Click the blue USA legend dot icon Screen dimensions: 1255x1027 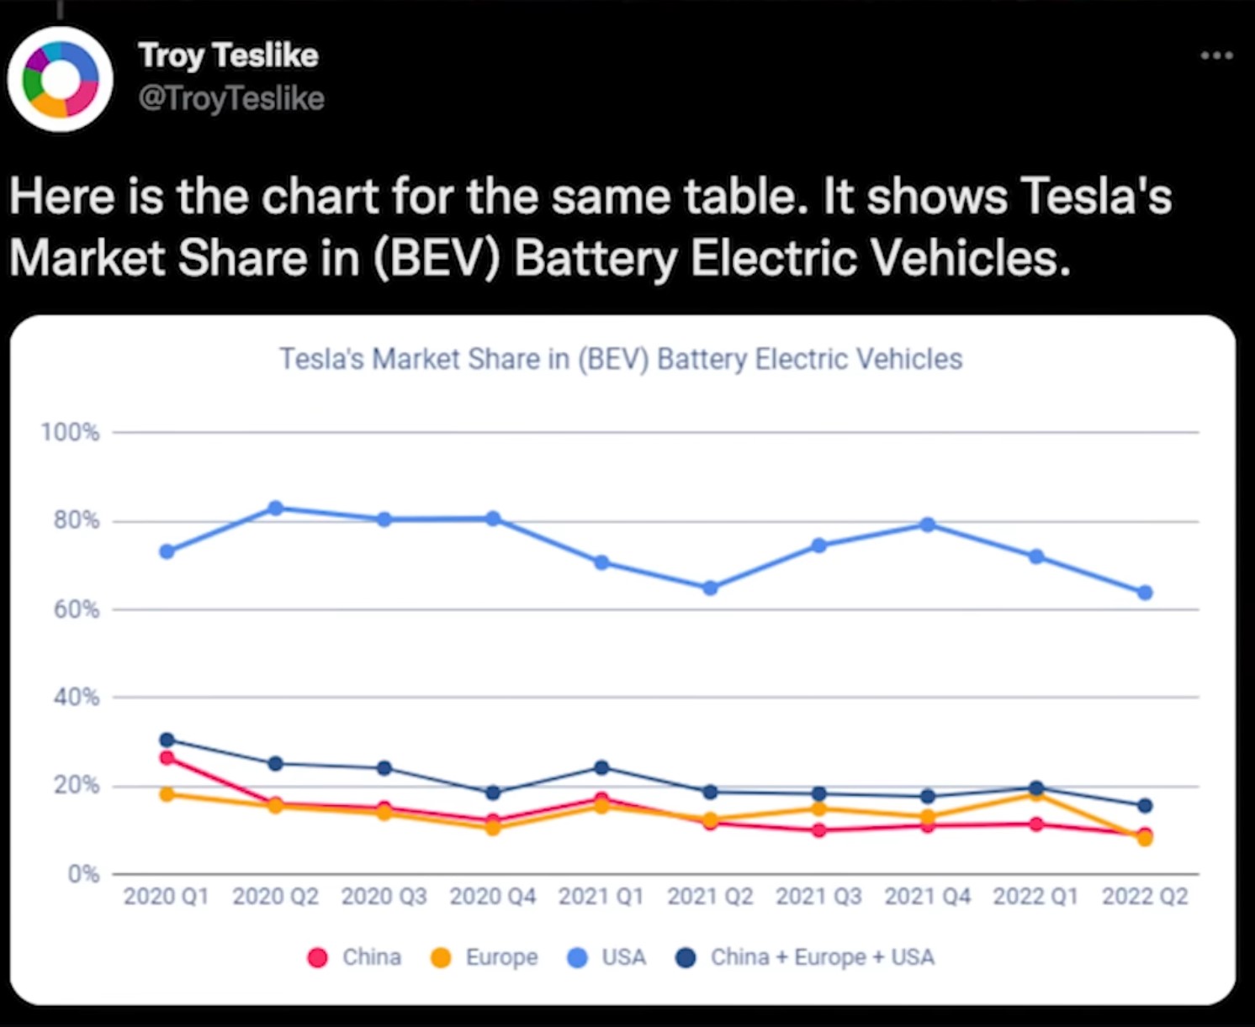pyautogui.click(x=576, y=956)
